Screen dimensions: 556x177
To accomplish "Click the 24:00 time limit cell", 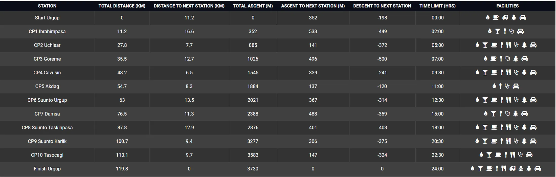I will pyautogui.click(x=437, y=169).
